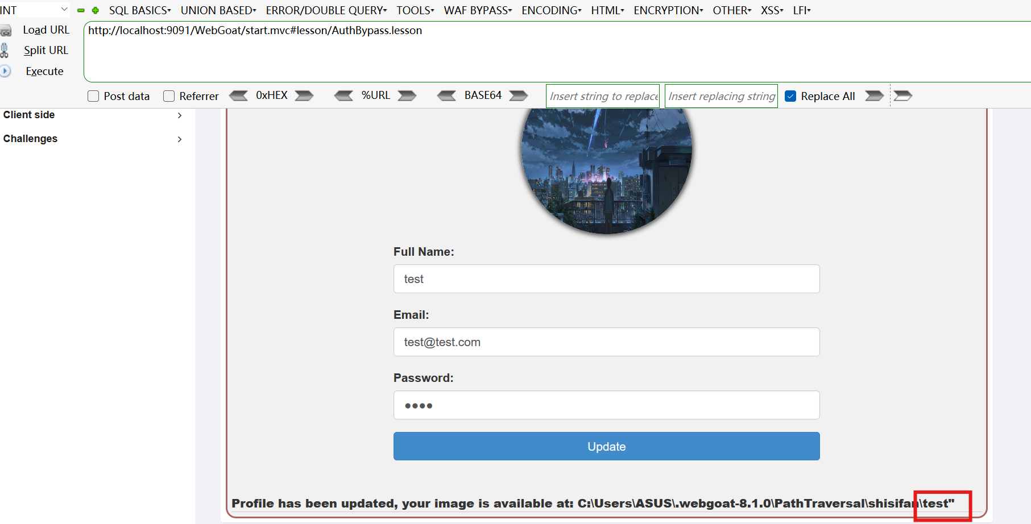
Task: Click the Load URL icon
Action: tap(6, 31)
